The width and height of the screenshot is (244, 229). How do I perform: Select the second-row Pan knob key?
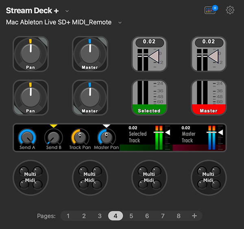(x=30, y=98)
